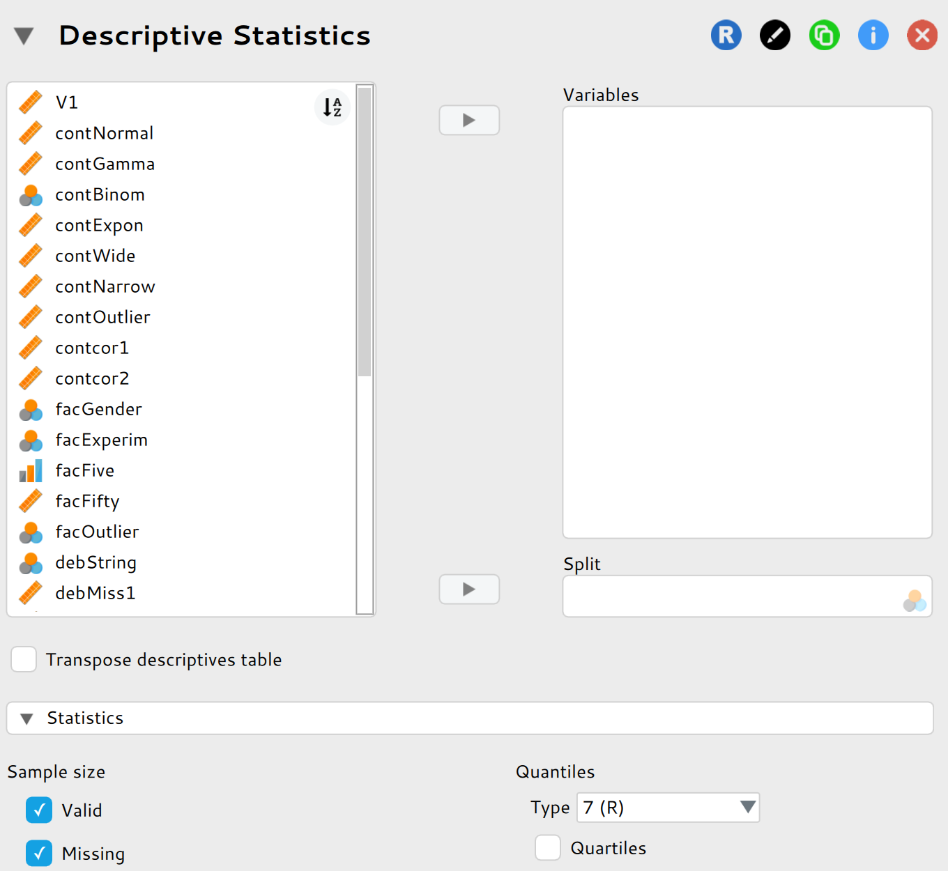Select contBinom variable in the list
This screenshot has height=871, width=948.
click(x=100, y=195)
